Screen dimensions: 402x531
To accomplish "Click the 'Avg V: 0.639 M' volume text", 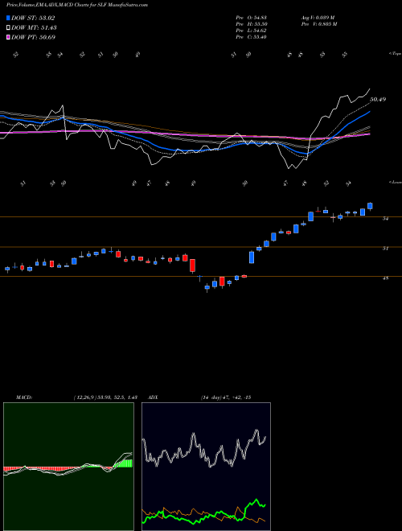I will [318, 18].
